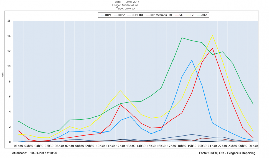Click the 2 label on the Y axis
269x158 pixels.
point(10,127)
